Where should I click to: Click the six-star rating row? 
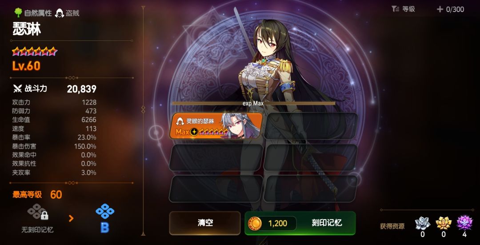point(35,51)
